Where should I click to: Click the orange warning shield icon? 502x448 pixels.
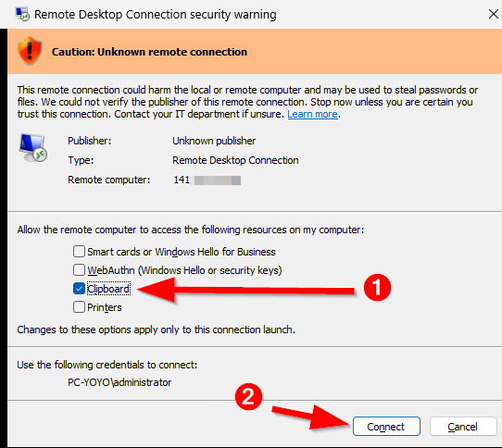(30, 51)
